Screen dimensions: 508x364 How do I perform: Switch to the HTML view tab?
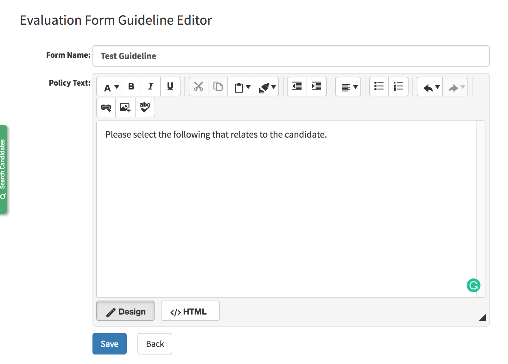[x=190, y=311]
